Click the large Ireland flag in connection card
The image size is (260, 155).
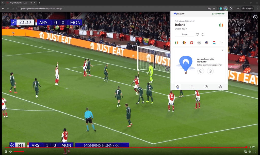(221, 25)
